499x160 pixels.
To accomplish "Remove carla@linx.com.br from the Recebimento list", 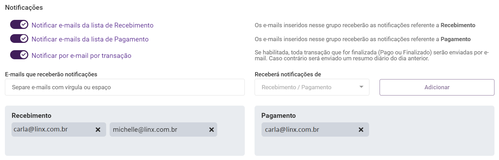I will point(98,130).
